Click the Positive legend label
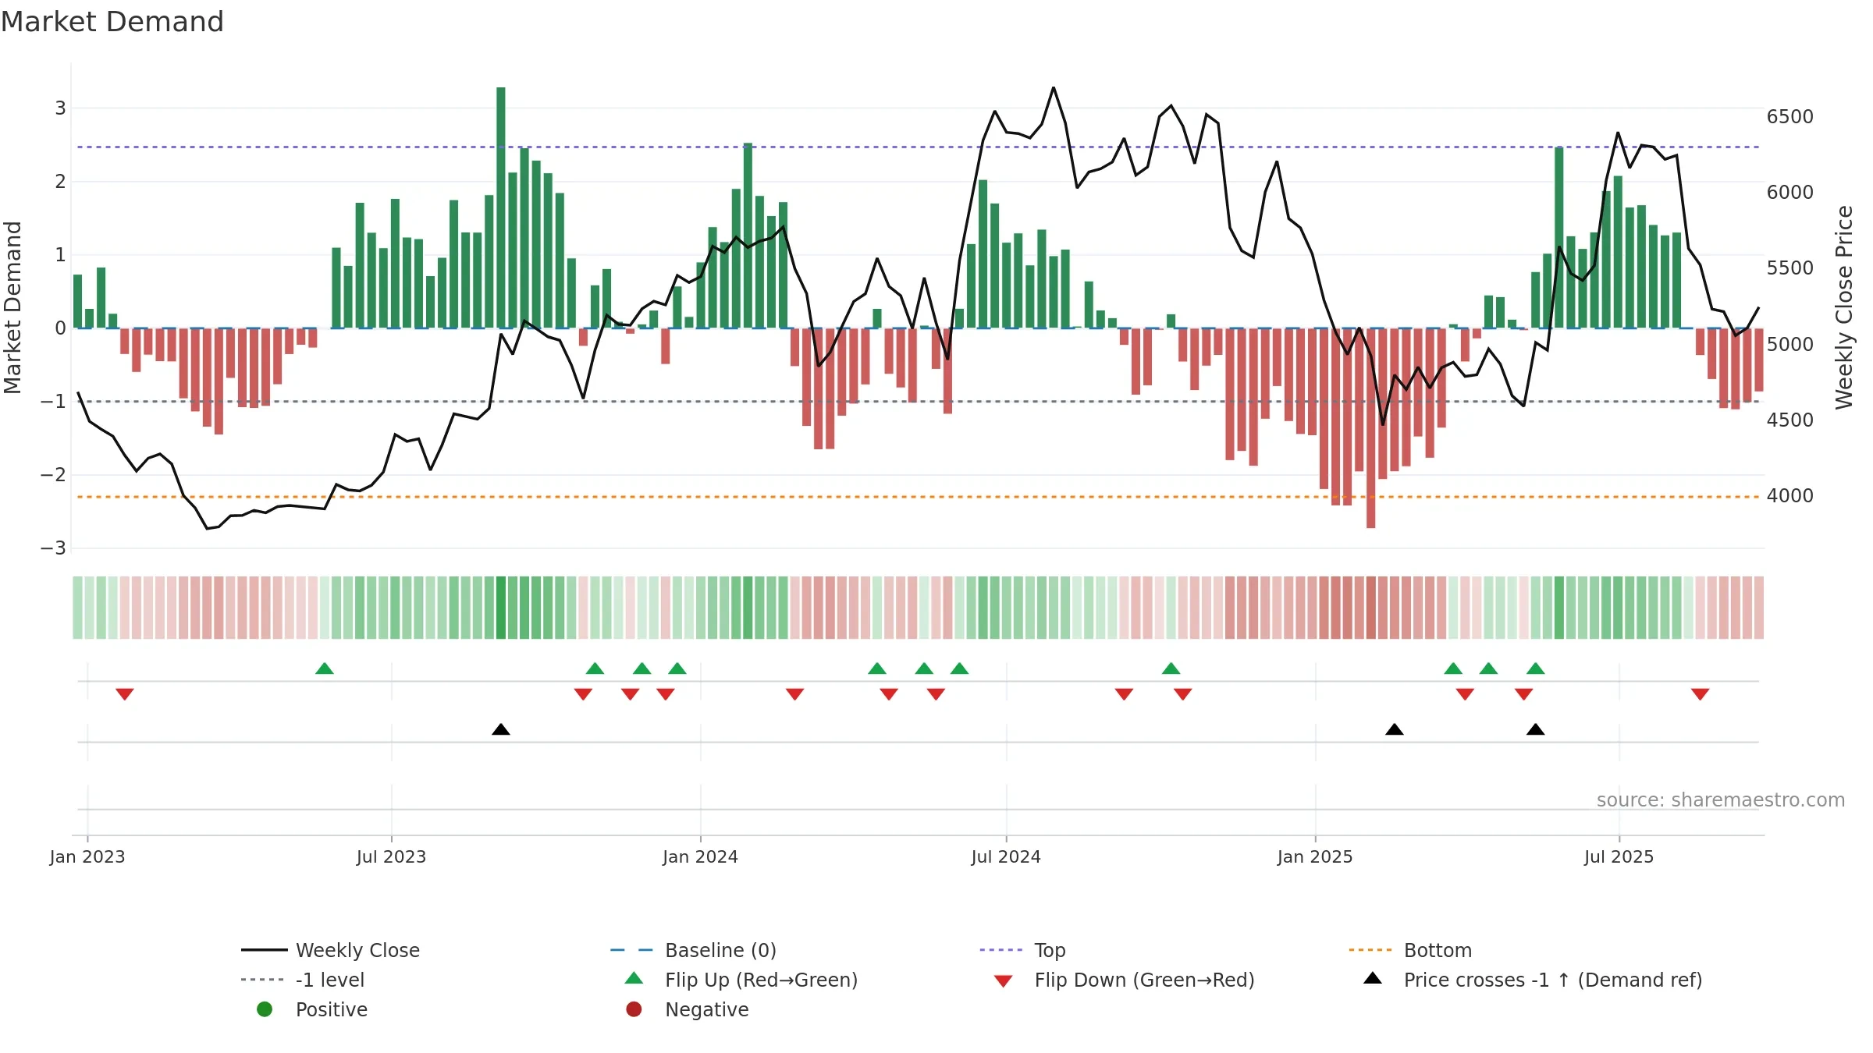The height and width of the screenshot is (1053, 1873). pos(331,1010)
